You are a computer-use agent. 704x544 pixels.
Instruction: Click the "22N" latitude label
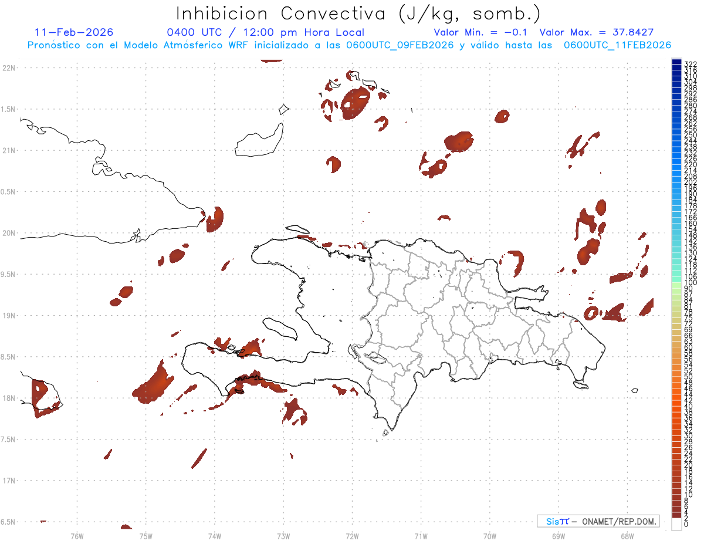click(x=9, y=67)
